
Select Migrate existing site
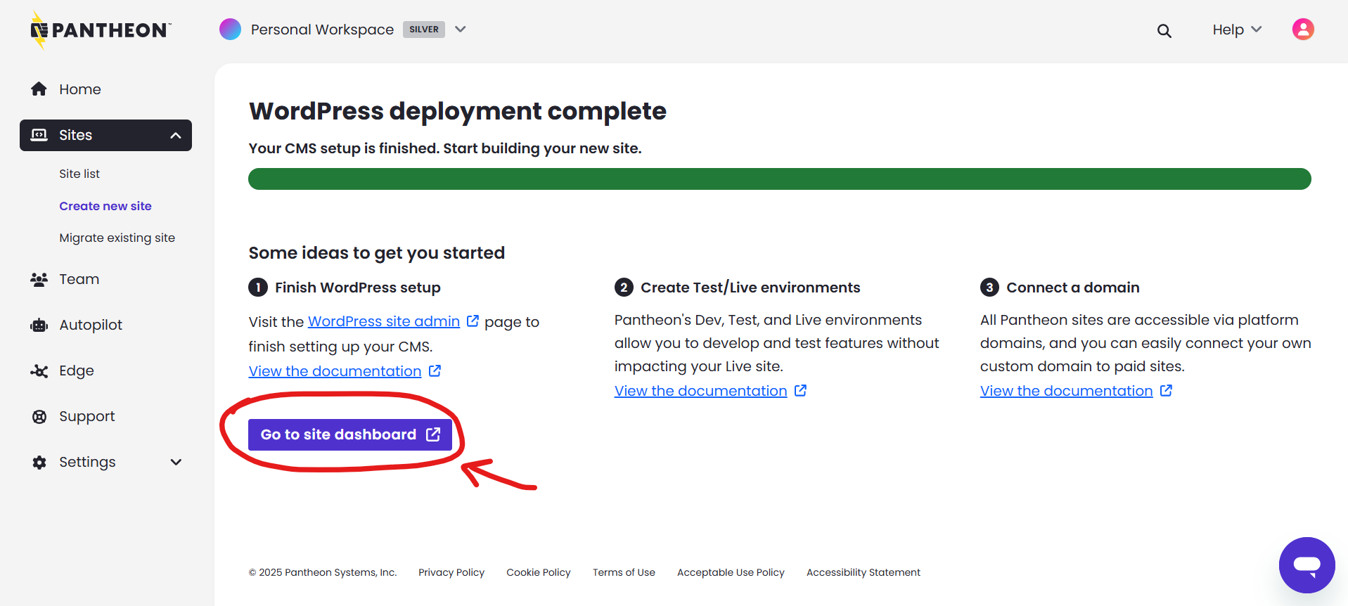pos(117,238)
